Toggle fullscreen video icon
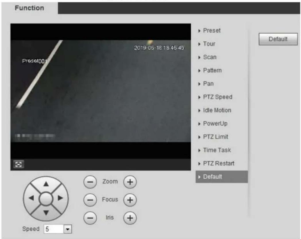Viewport: 301px width, 239px height. (19, 164)
